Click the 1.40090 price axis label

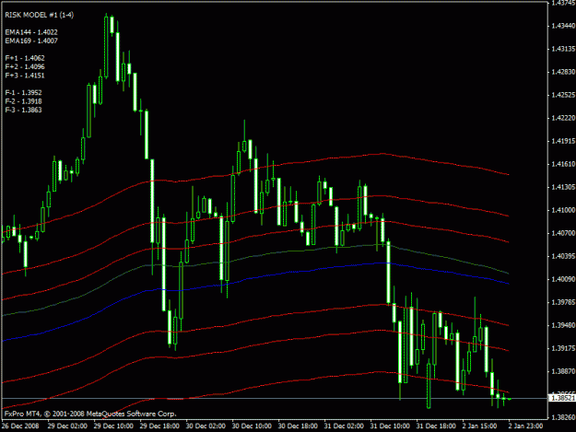pyautogui.click(x=563, y=279)
